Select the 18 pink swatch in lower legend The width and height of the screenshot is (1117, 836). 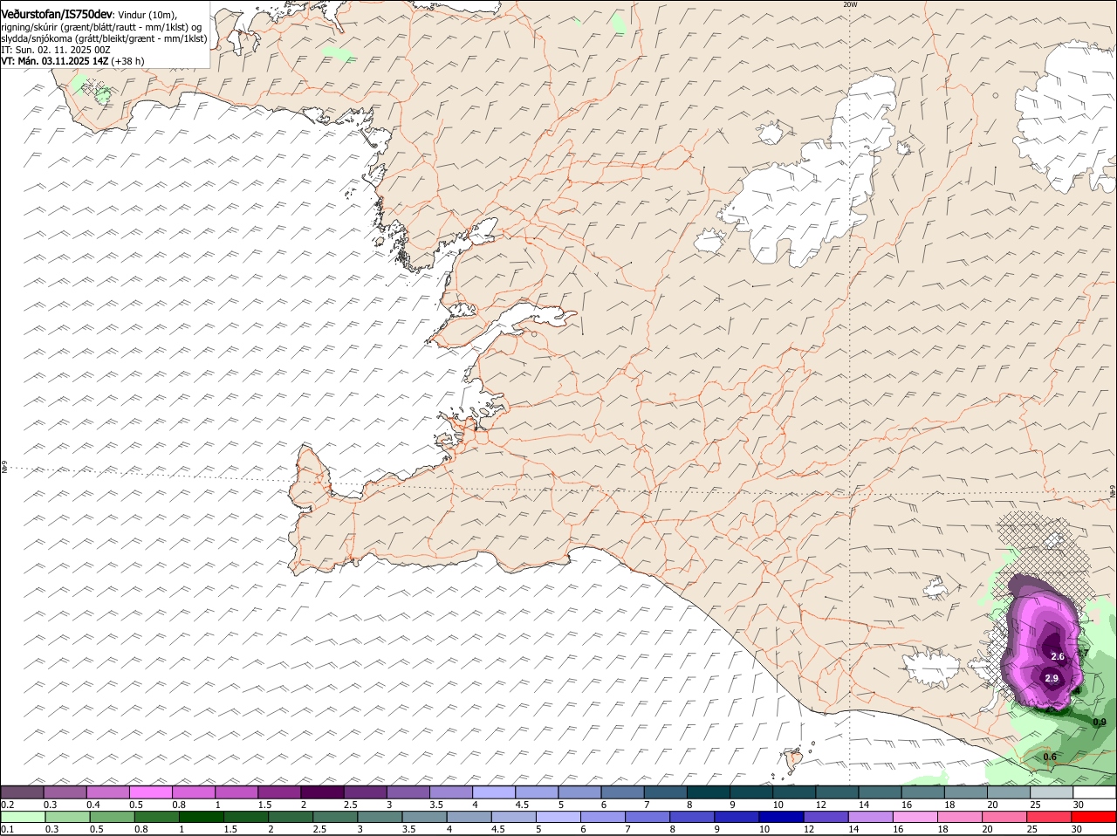pyautogui.click(x=958, y=817)
